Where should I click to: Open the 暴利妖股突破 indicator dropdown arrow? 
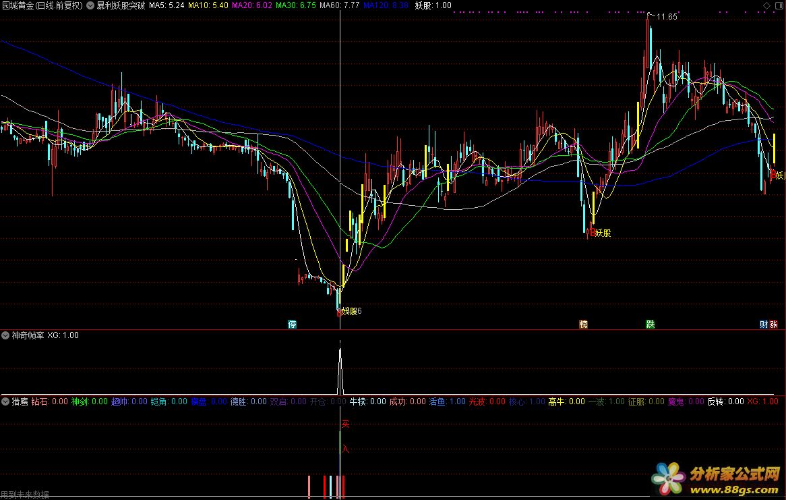click(90, 6)
